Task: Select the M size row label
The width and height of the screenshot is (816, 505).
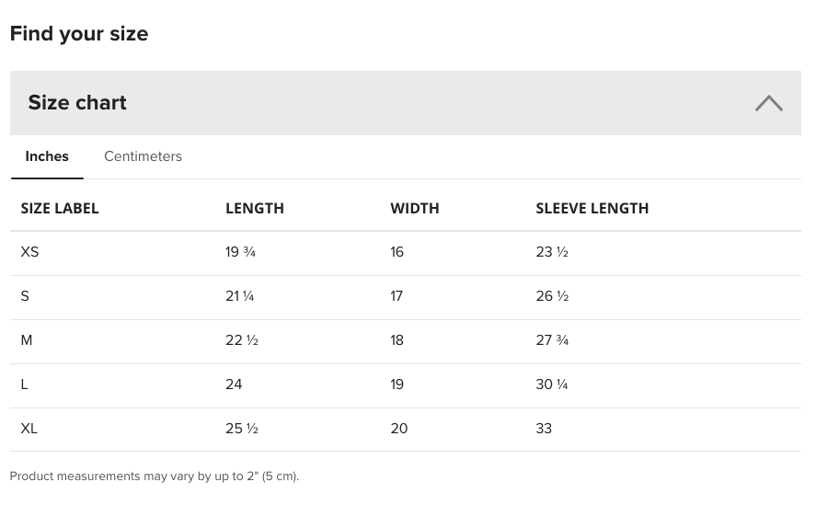Action: coord(27,340)
